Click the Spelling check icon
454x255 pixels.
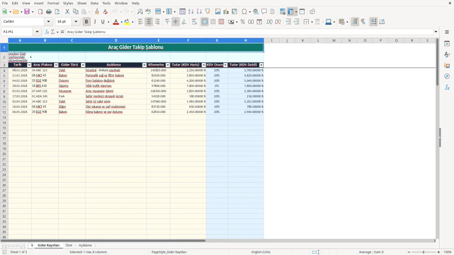[148, 12]
